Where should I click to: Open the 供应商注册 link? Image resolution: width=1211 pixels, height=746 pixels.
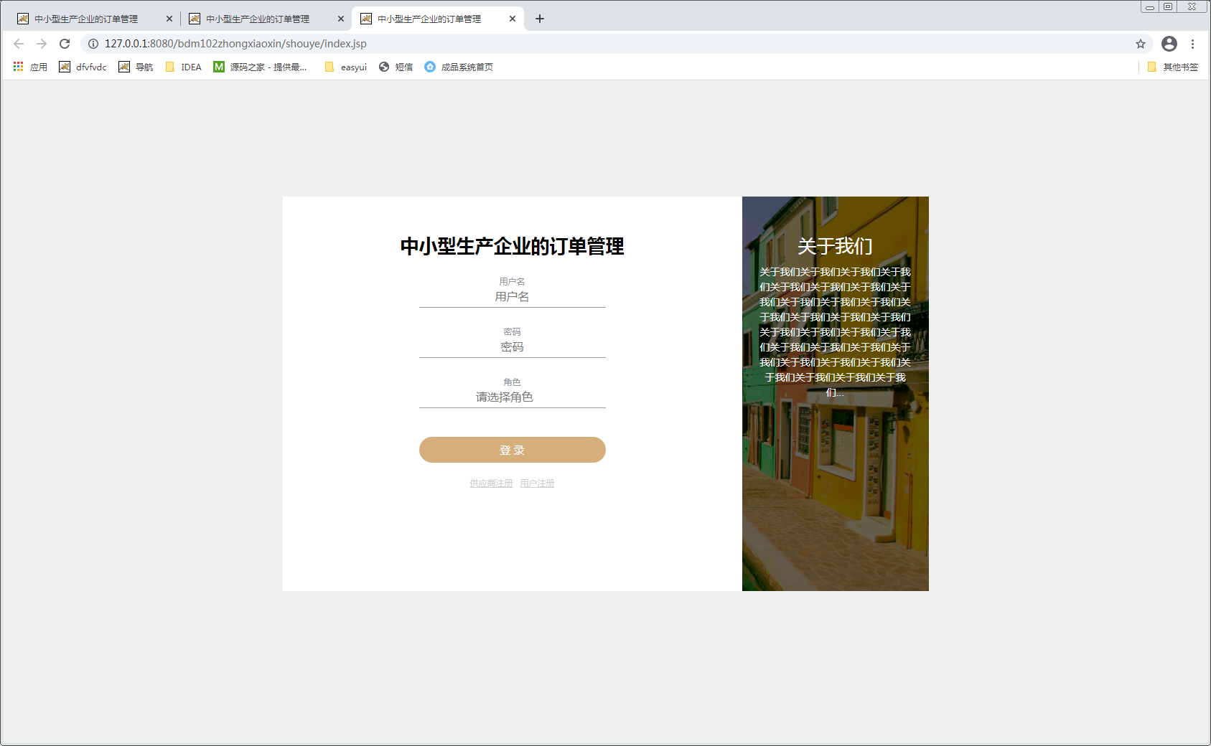491,483
